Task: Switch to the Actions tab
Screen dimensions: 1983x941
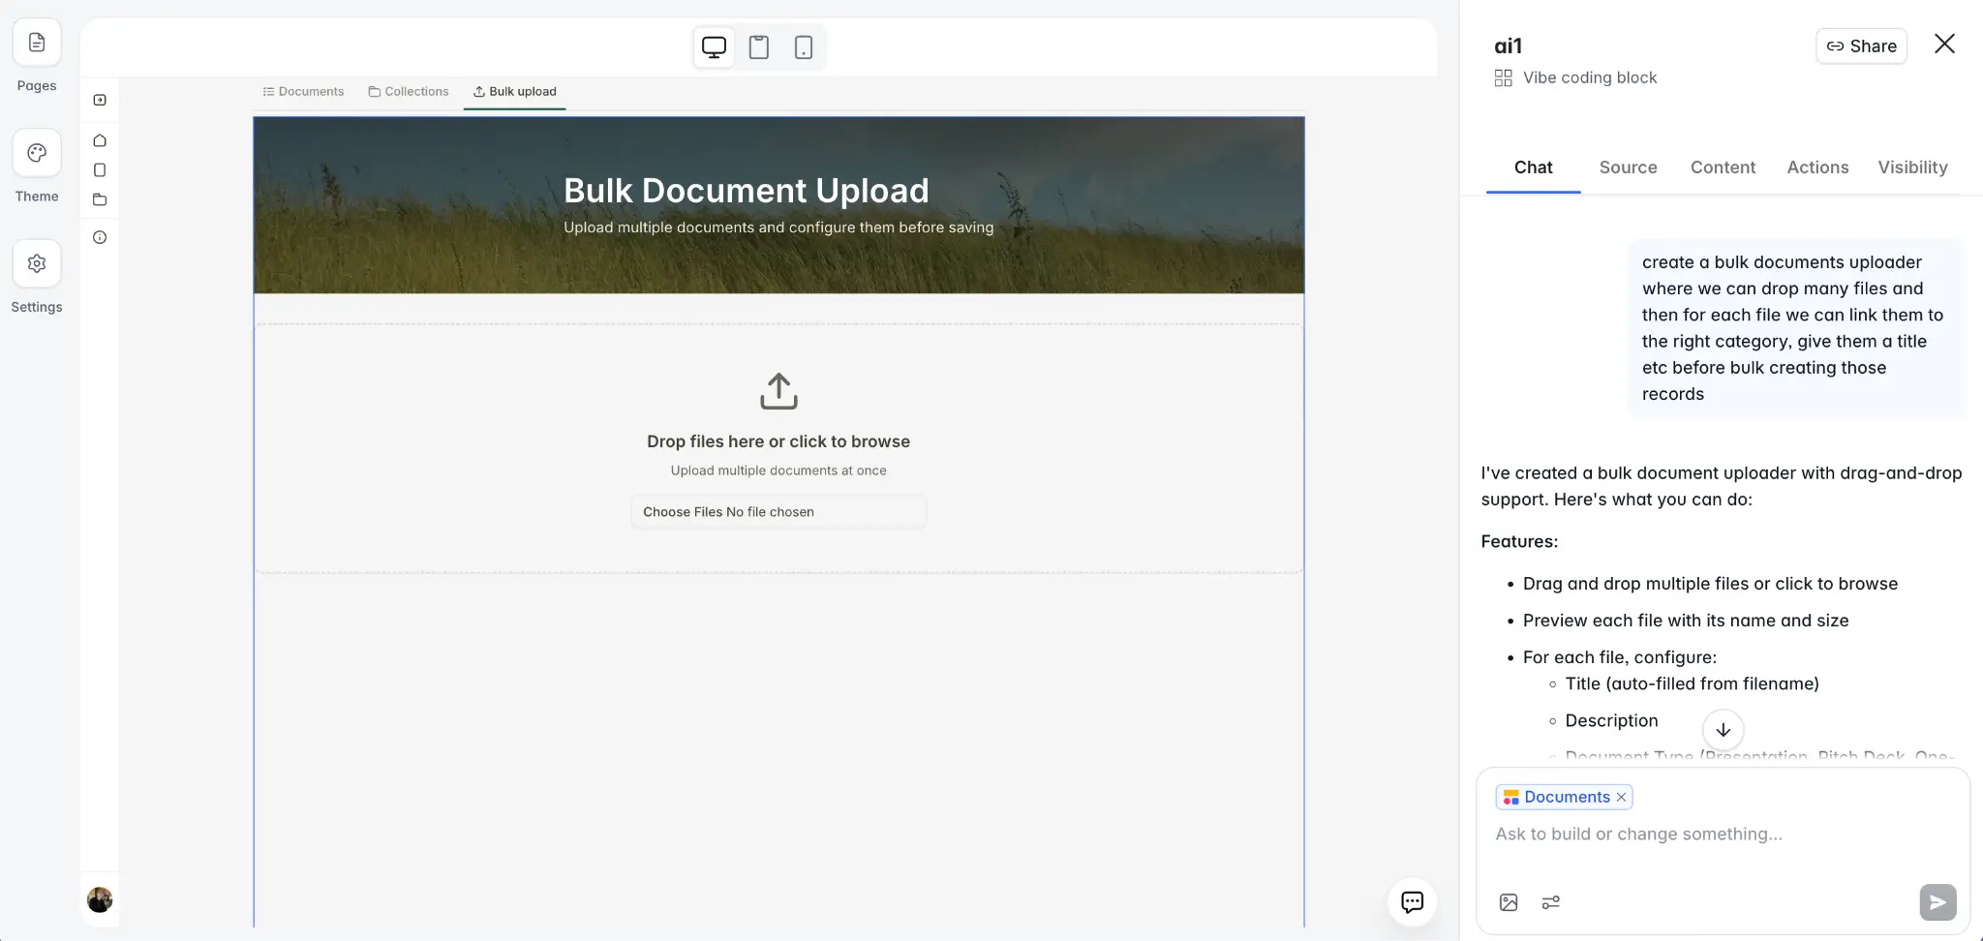Action: click(x=1816, y=167)
